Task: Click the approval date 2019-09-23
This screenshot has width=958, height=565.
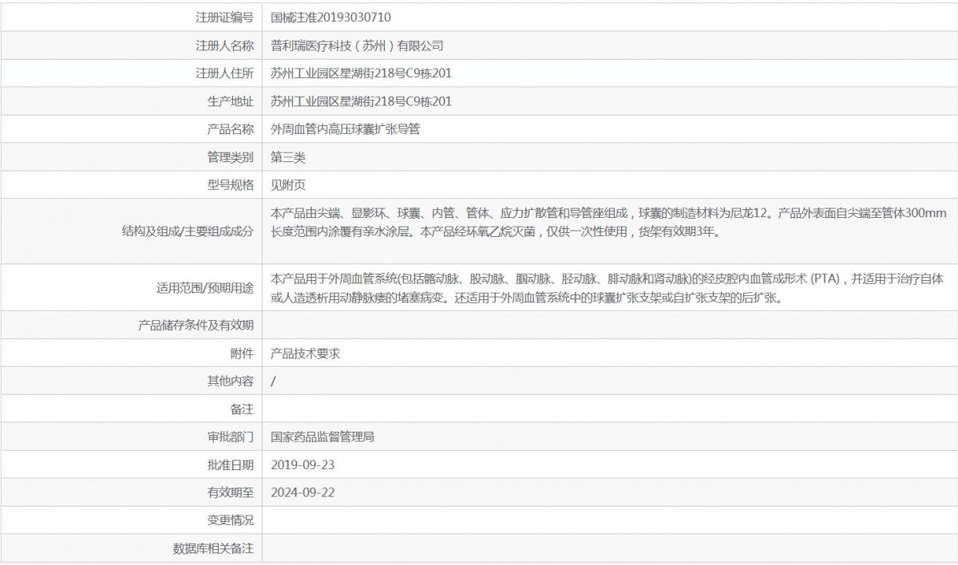Action: [303, 464]
